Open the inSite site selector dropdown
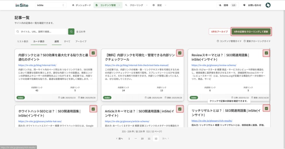285x149 pixels. point(51,5)
